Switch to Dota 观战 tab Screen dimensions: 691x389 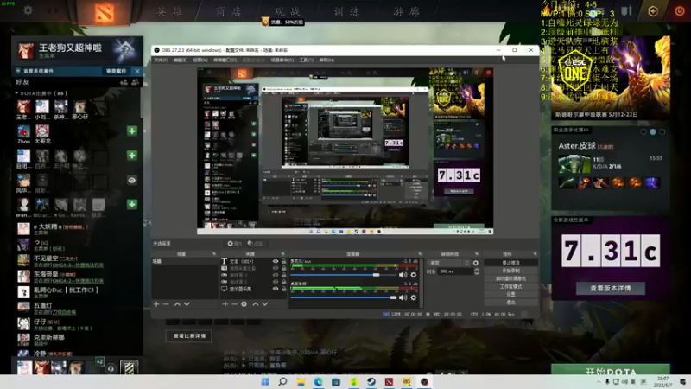click(288, 12)
